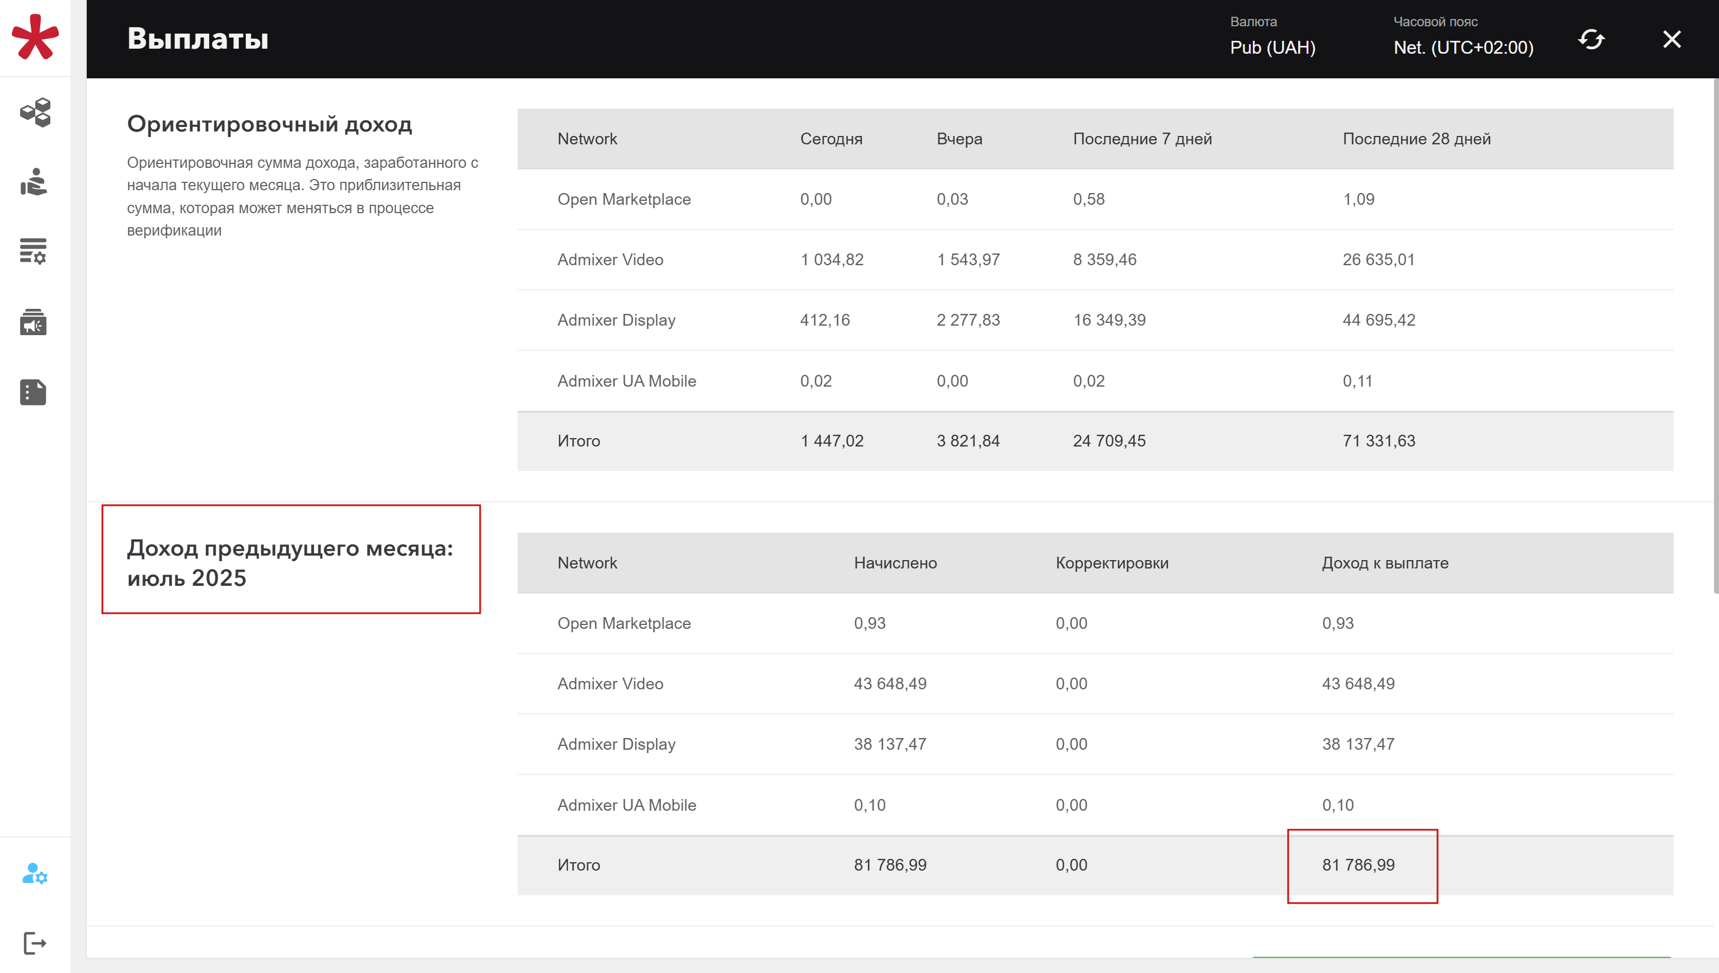Click the total 3 821,84 value
The width and height of the screenshot is (1719, 973).
tap(967, 441)
